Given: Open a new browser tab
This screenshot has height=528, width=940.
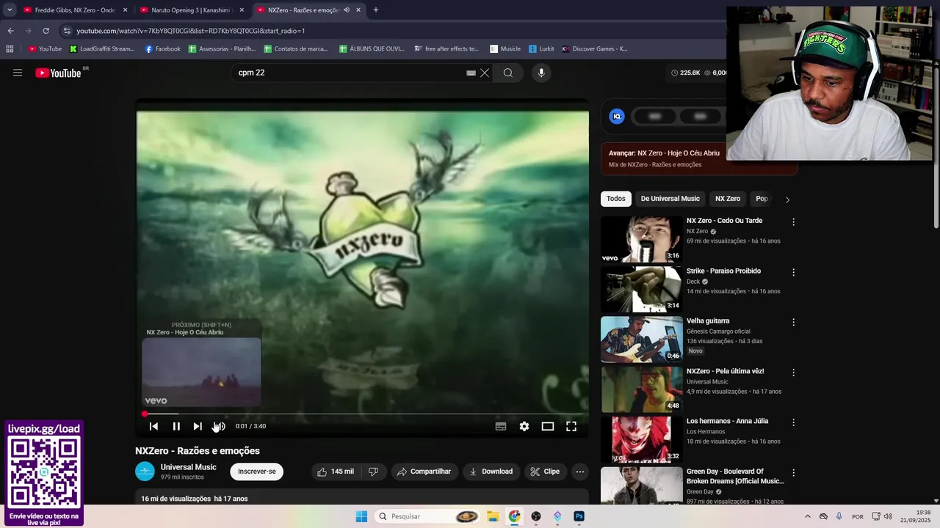Looking at the screenshot, I should tap(376, 10).
